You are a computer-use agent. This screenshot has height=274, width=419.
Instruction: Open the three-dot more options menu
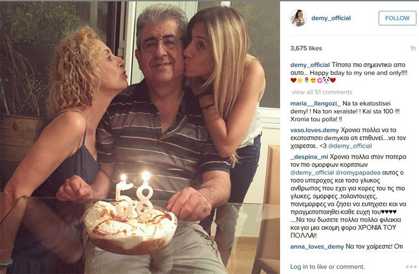pos(411,267)
